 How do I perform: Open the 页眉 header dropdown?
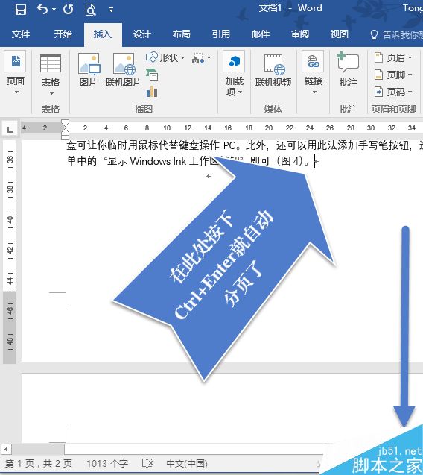[393, 57]
